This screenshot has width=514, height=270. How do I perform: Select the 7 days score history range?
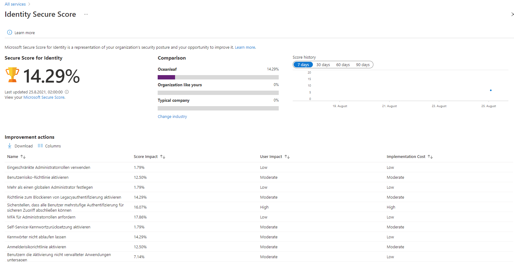click(303, 65)
